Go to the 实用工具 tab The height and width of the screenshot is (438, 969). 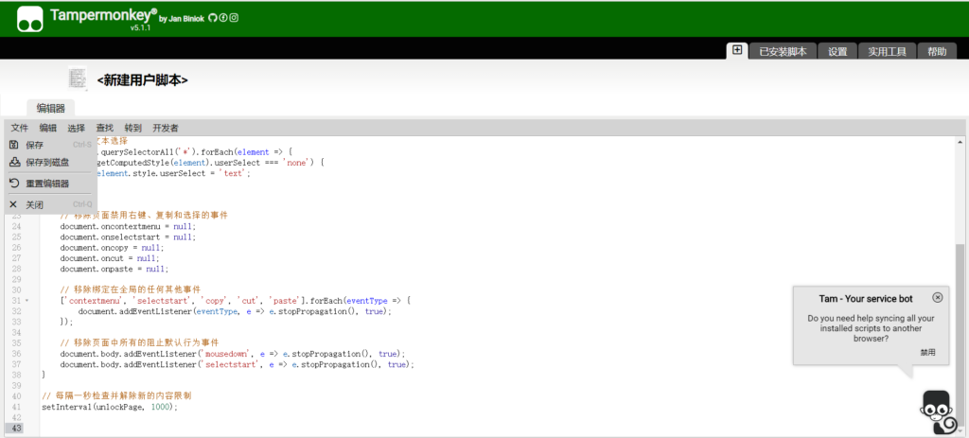click(x=888, y=51)
